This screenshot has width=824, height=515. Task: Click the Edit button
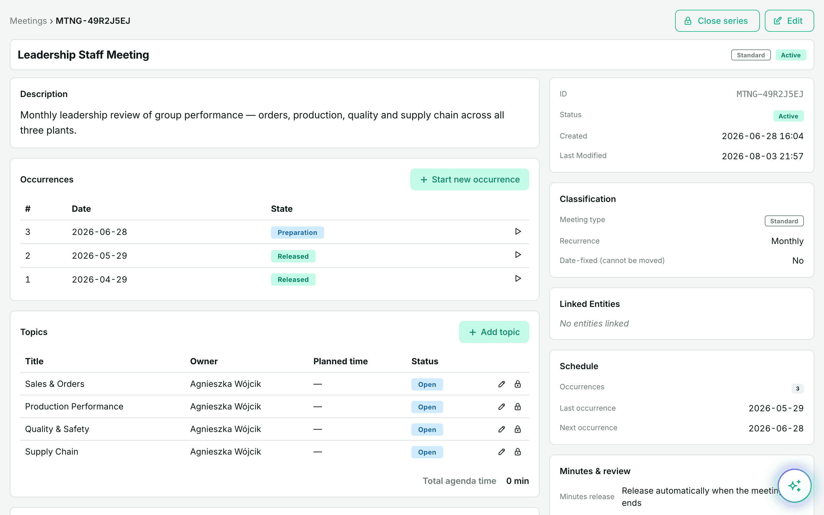pyautogui.click(x=789, y=21)
